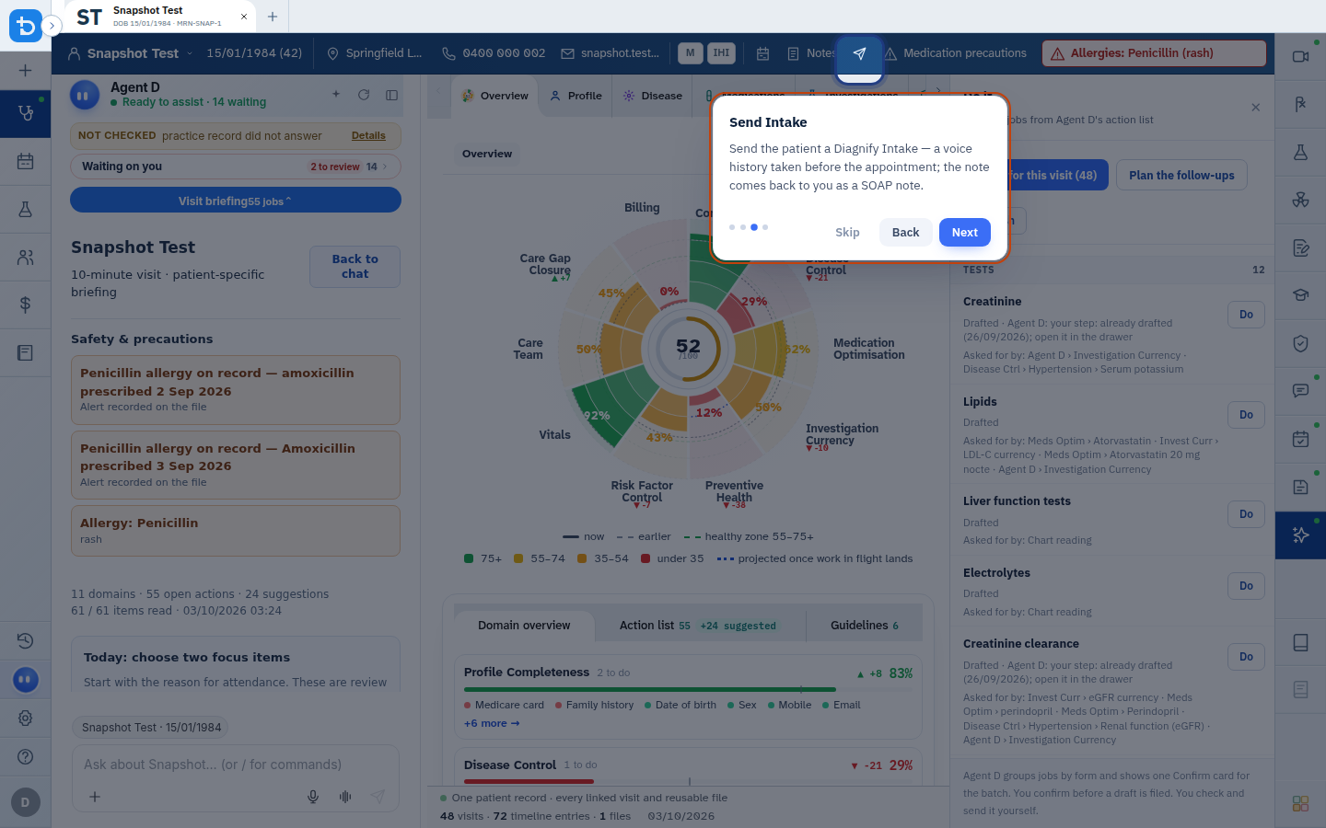Toggle the Agent D pause button
1326x828 pixels.
(85, 95)
